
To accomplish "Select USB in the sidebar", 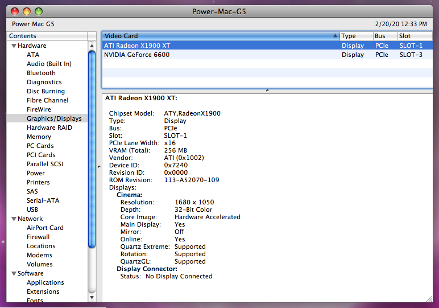I will click(32, 210).
